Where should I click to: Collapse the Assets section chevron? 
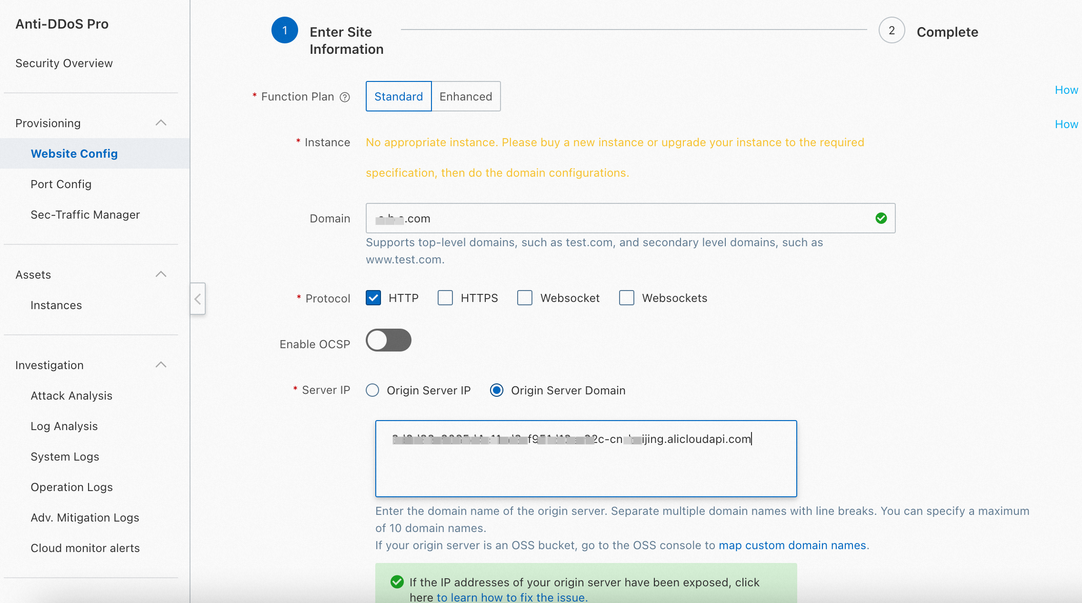tap(161, 274)
